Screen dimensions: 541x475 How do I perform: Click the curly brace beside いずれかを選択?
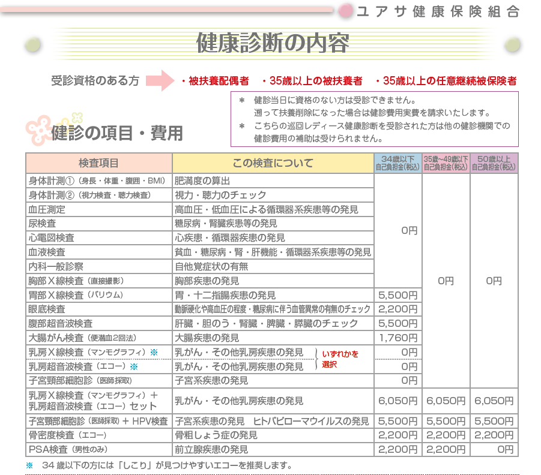[316, 359]
